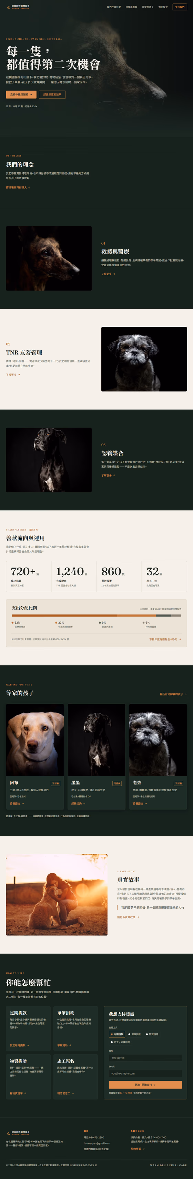Go to 等家的孩子 in the top nav
193x1179 pixels.
click(148, 7)
